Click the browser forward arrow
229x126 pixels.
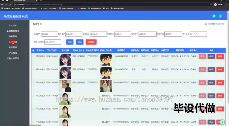pos(6,5)
